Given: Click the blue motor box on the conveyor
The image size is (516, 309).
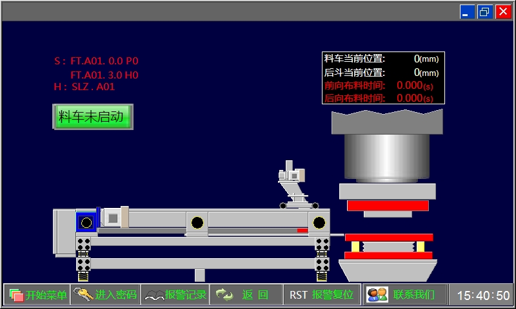Looking at the screenshot, I should click(86, 222).
